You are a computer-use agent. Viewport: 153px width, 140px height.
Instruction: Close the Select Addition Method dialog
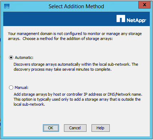click(x=144, y=5)
